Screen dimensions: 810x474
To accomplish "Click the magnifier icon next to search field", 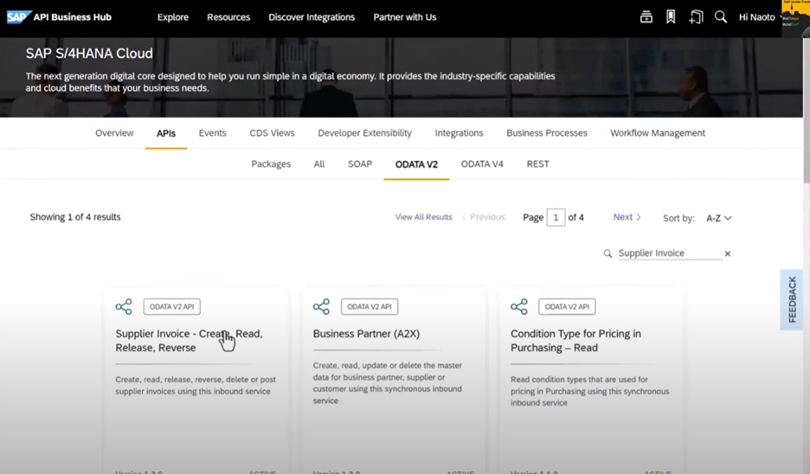I will pyautogui.click(x=607, y=253).
